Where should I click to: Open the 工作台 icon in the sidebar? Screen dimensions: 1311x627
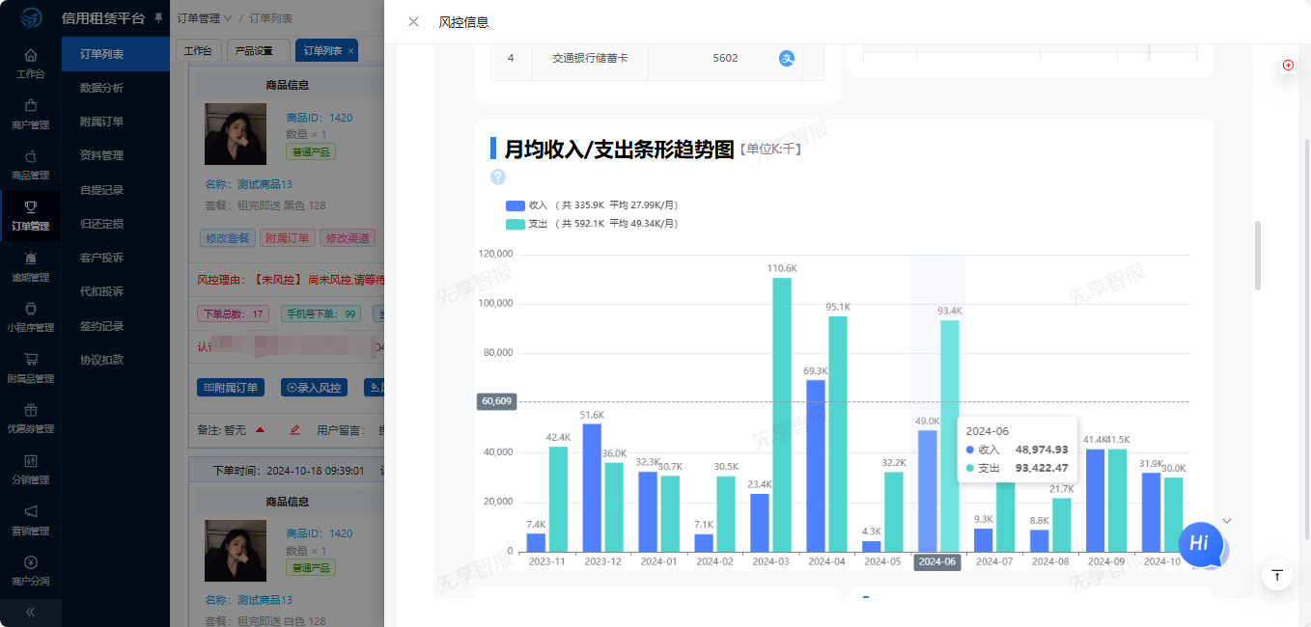30,63
